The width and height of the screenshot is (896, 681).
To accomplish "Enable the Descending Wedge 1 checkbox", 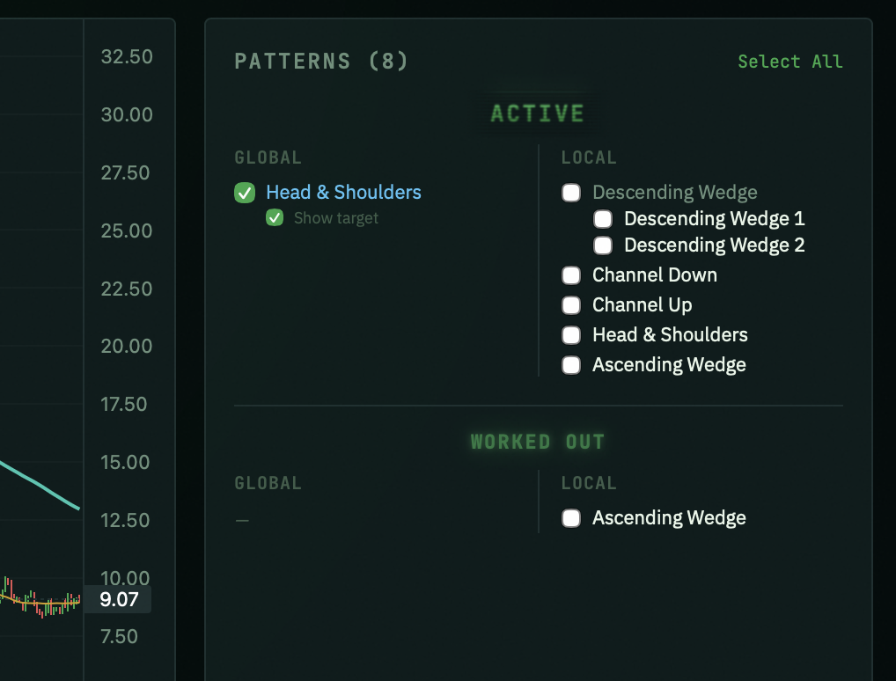I will (603, 219).
